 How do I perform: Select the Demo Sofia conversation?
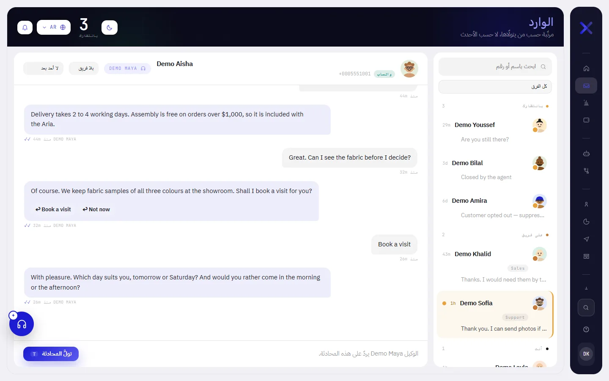click(x=495, y=315)
